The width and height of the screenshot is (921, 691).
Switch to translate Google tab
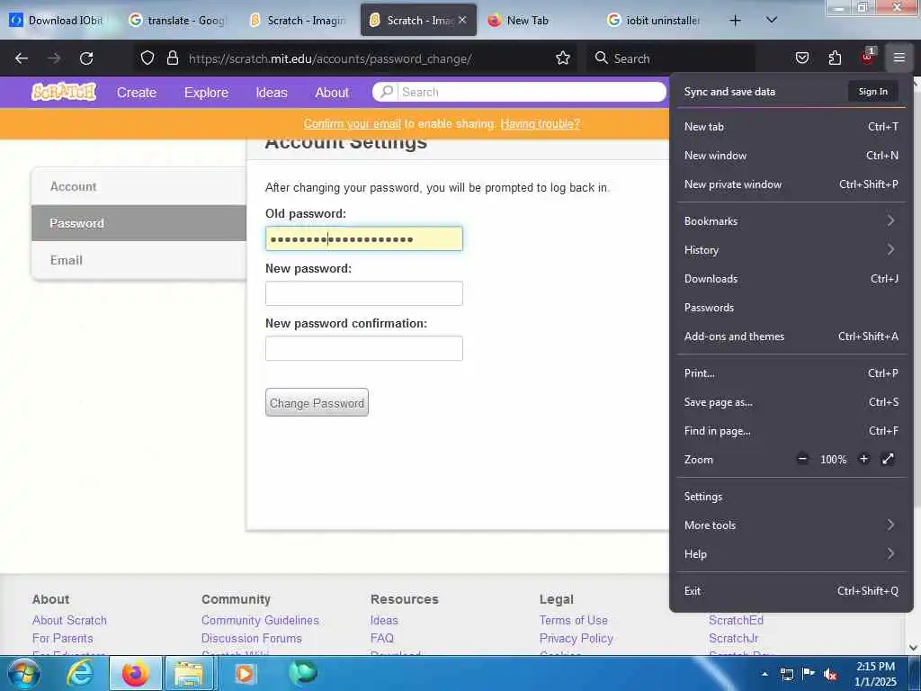pyautogui.click(x=177, y=20)
